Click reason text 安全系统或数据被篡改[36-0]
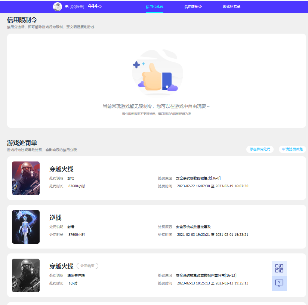The width and height of the screenshot is (308, 305). pyautogui.click(x=198, y=178)
